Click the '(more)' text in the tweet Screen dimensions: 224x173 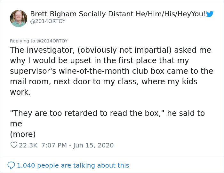[x=23, y=134]
